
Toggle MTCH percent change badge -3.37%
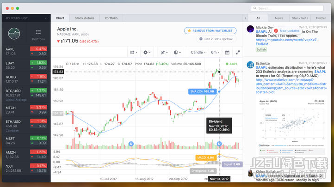tap(38, 107)
